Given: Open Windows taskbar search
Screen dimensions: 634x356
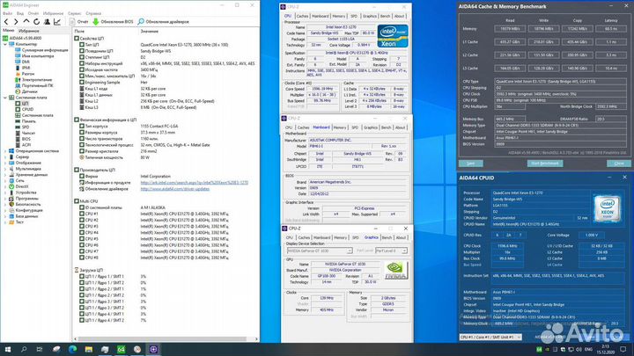Looking at the screenshot, I should pyautogui.click(x=24, y=349).
